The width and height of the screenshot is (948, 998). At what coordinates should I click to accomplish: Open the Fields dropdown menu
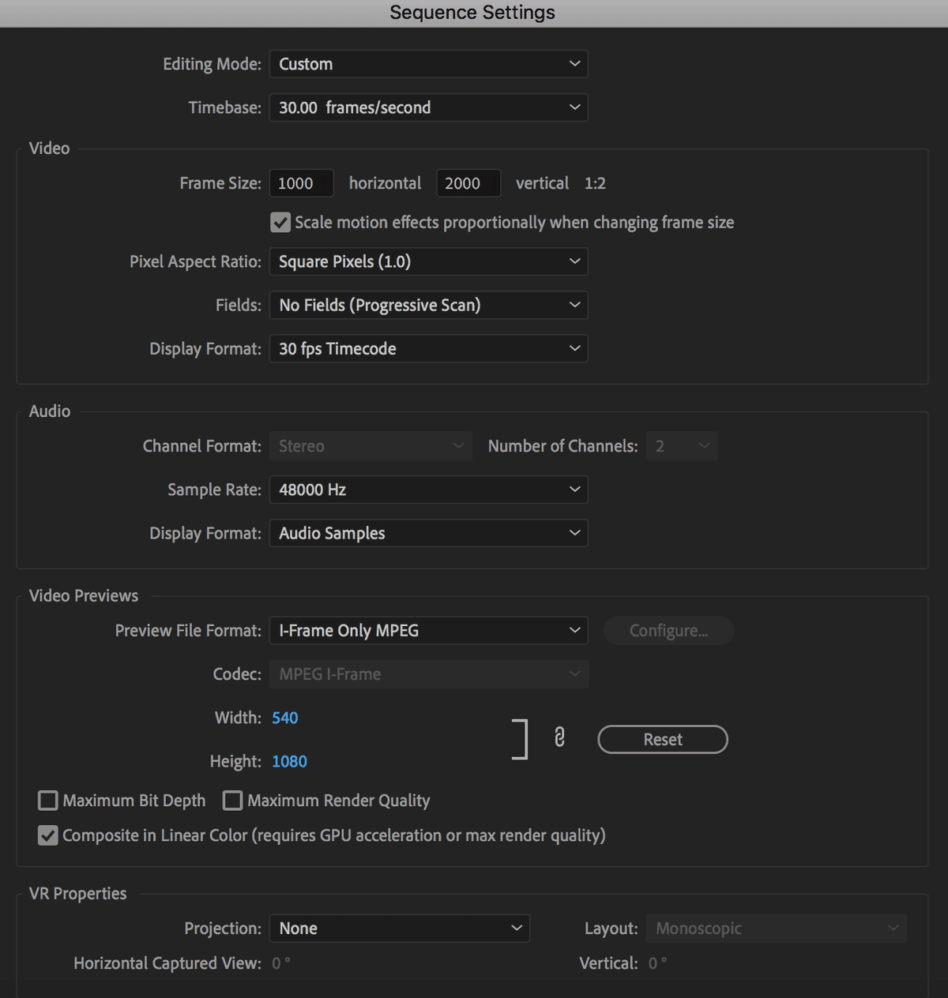(428, 305)
